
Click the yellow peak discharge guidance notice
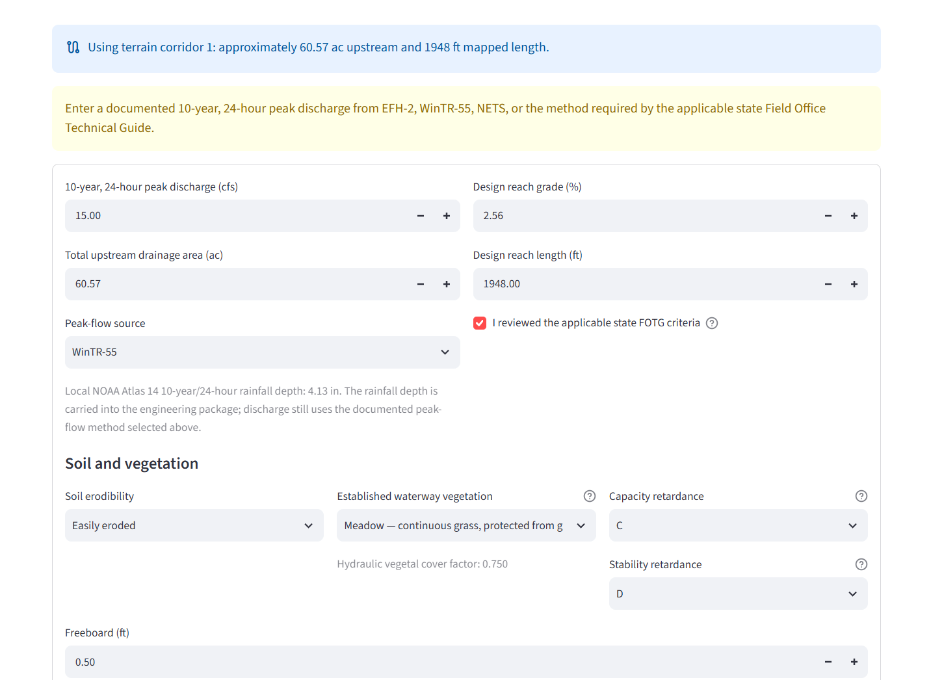(466, 118)
